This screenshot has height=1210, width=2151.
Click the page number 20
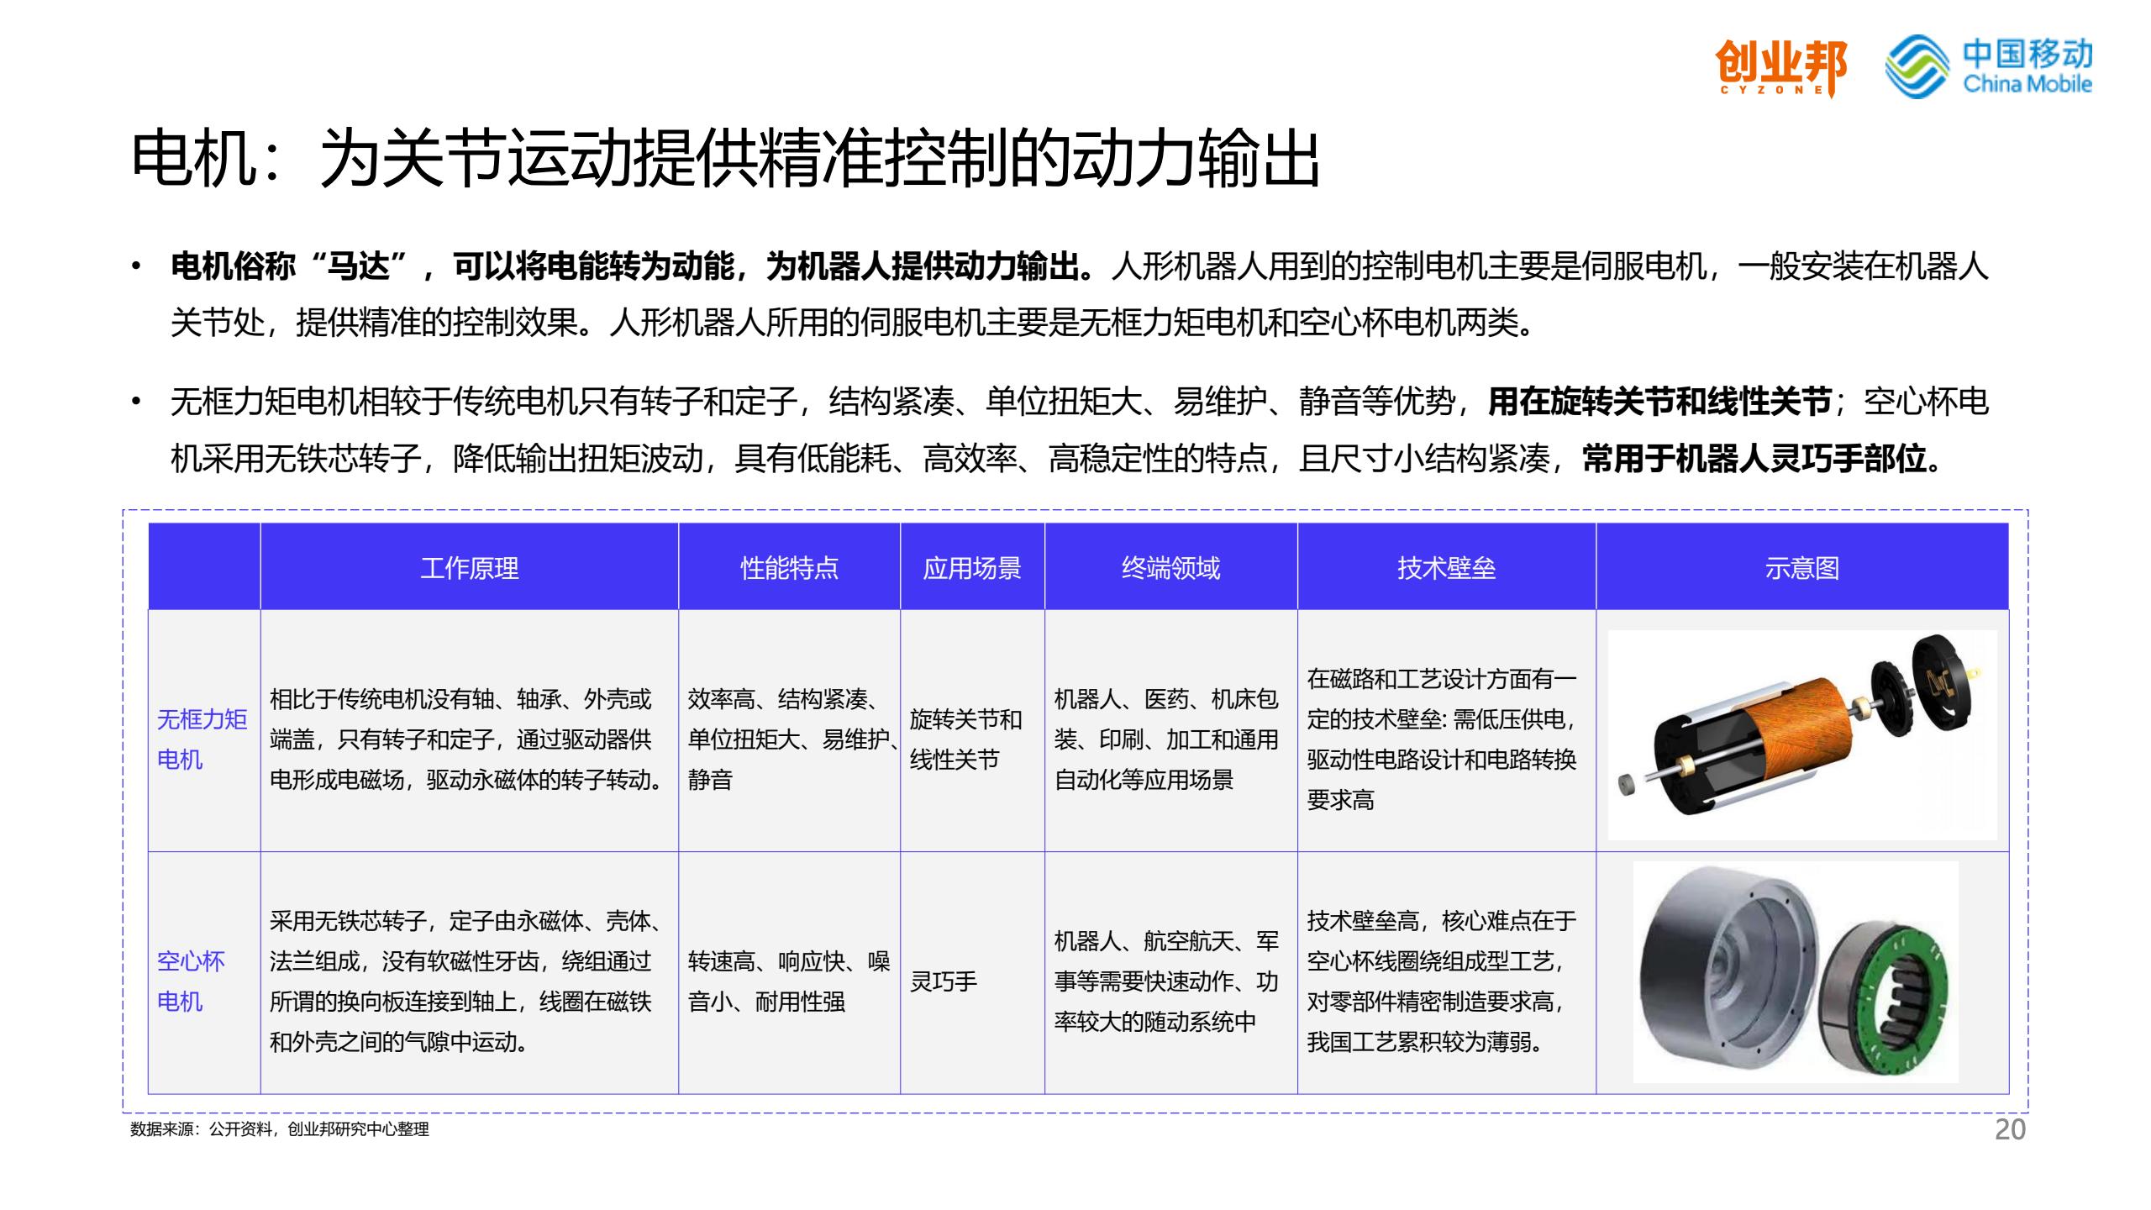(x=2010, y=1129)
